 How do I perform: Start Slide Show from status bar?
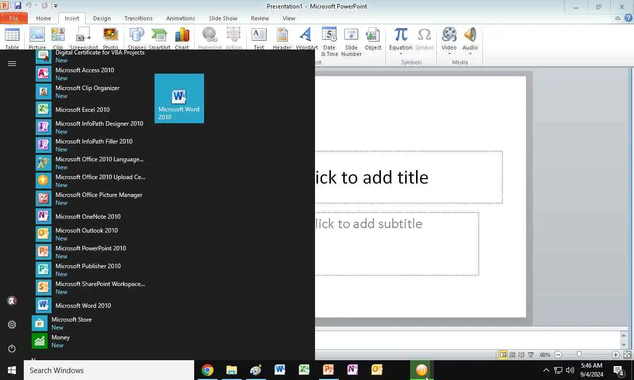tap(531, 355)
